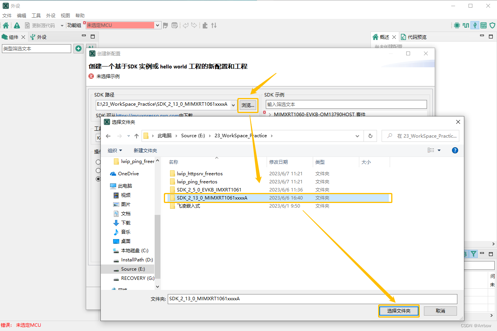Image resolution: width=497 pixels, height=331 pixels.
Task: Open the binary data tool icon
Action: click(x=484, y=25)
